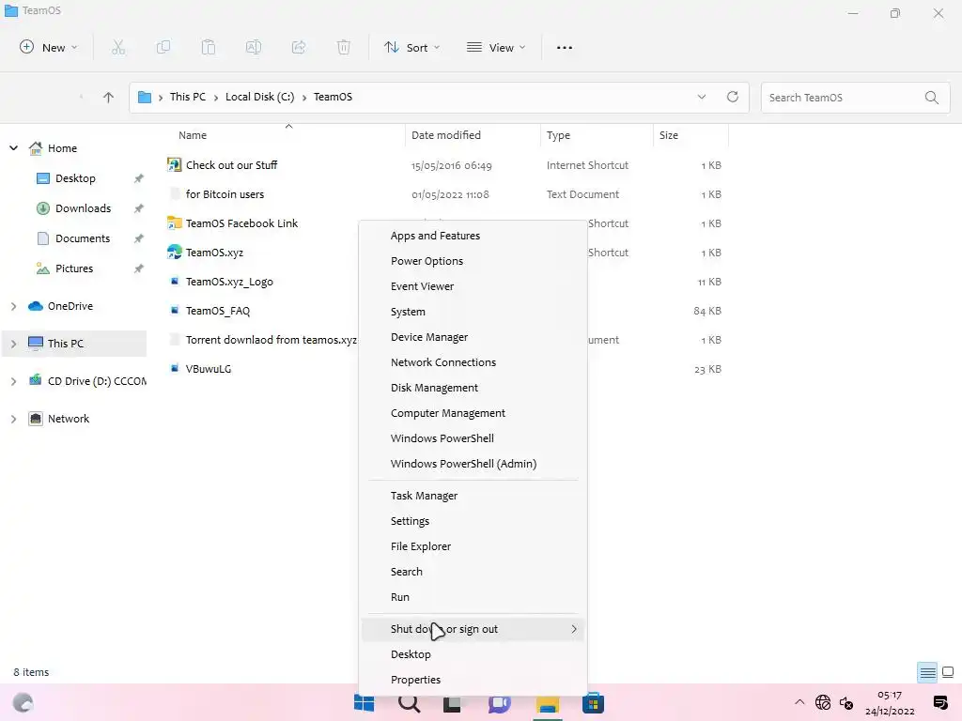Open Windows PowerShell (Admin) entry
962x721 pixels.
(x=473, y=464)
